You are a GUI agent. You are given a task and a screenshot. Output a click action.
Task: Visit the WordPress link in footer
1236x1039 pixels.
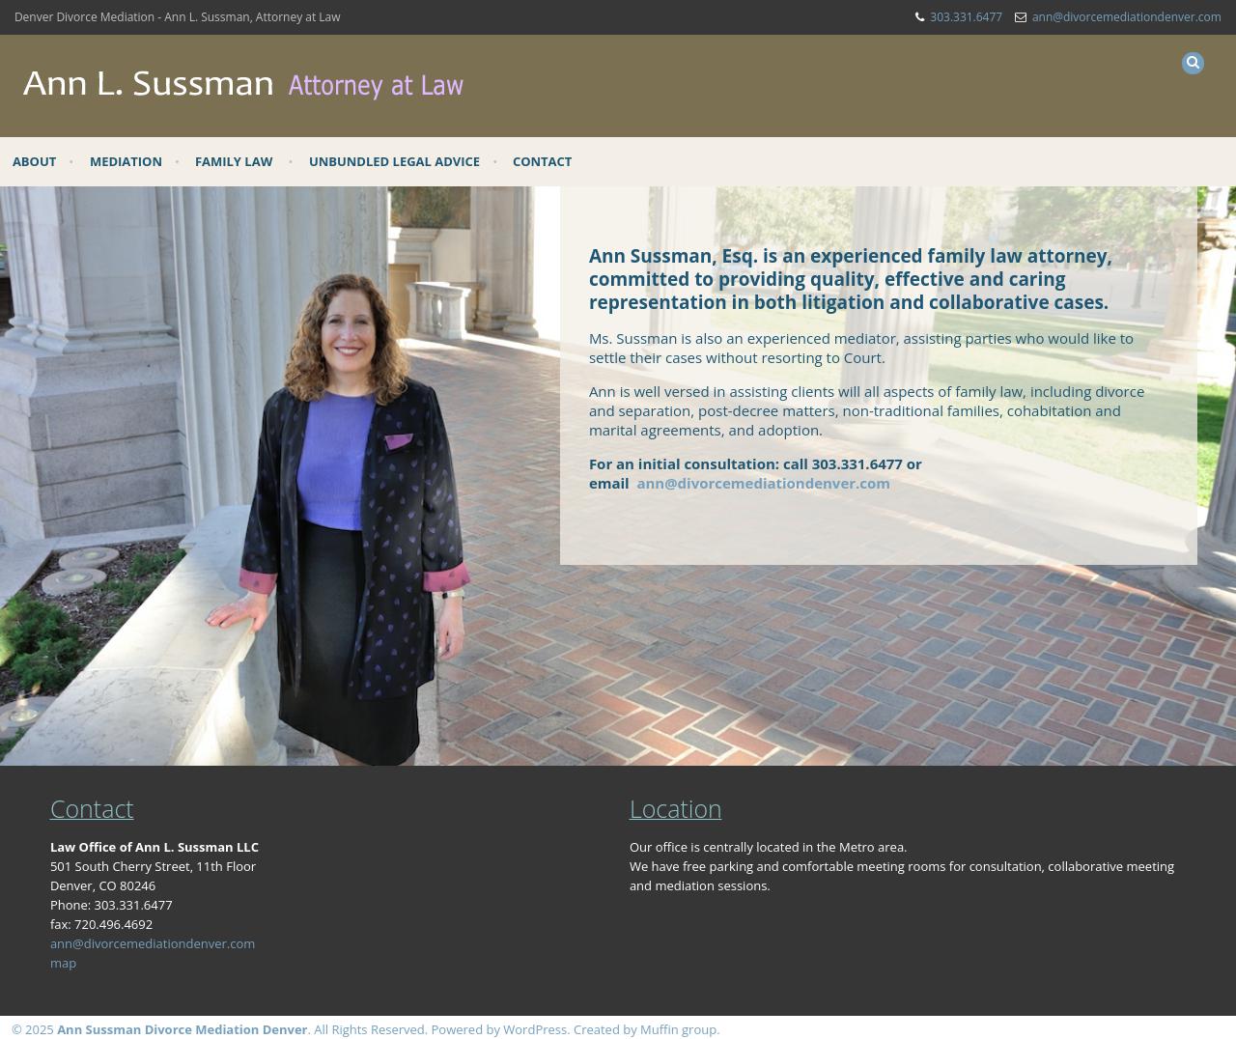pos(533,1029)
